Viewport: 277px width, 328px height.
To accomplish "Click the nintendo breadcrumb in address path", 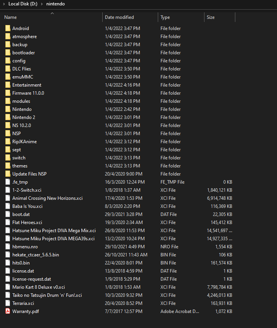I will pyautogui.click(x=56, y=4).
